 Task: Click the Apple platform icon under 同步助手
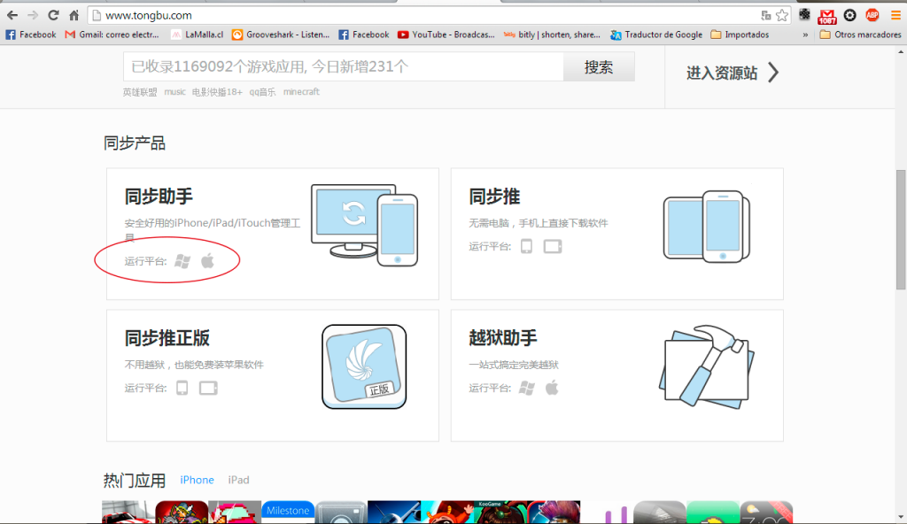(x=208, y=260)
